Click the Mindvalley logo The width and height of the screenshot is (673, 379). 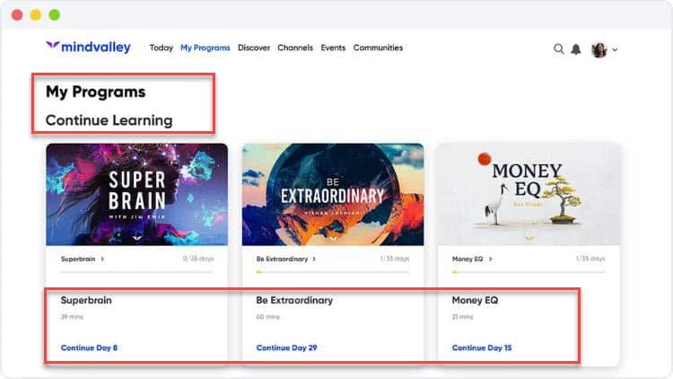(88, 48)
